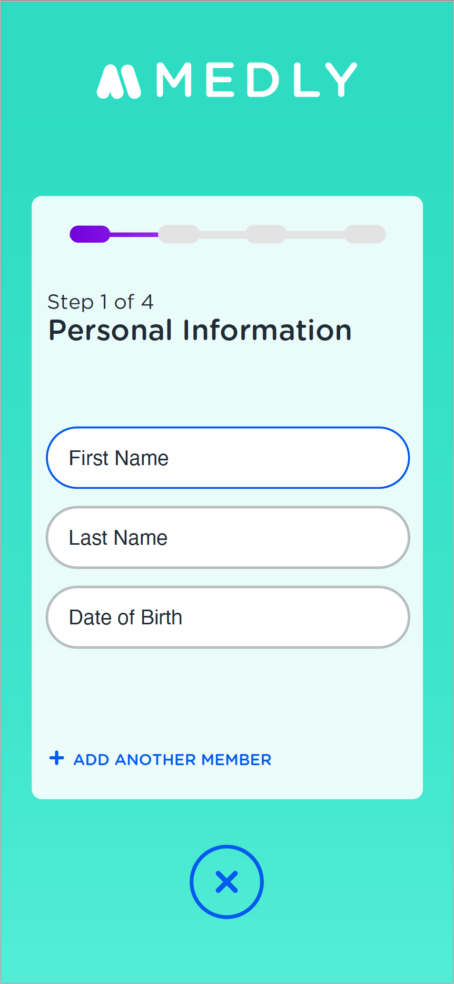The width and height of the screenshot is (454, 984).
Task: Select the fourth step indicator
Action: (x=365, y=234)
